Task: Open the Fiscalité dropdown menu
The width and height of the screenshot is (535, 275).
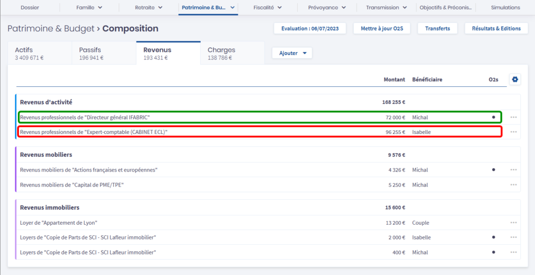Action: pos(267,8)
